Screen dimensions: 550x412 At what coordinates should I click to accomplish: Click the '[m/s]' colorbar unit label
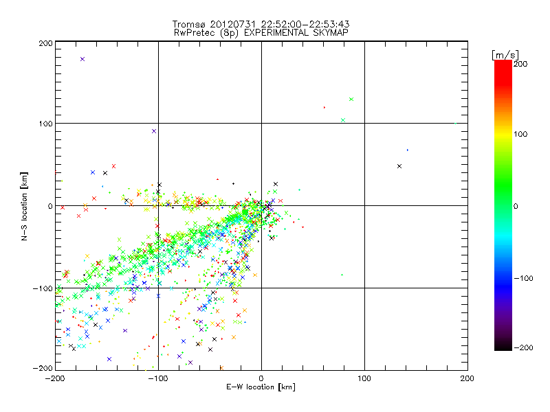pos(505,55)
